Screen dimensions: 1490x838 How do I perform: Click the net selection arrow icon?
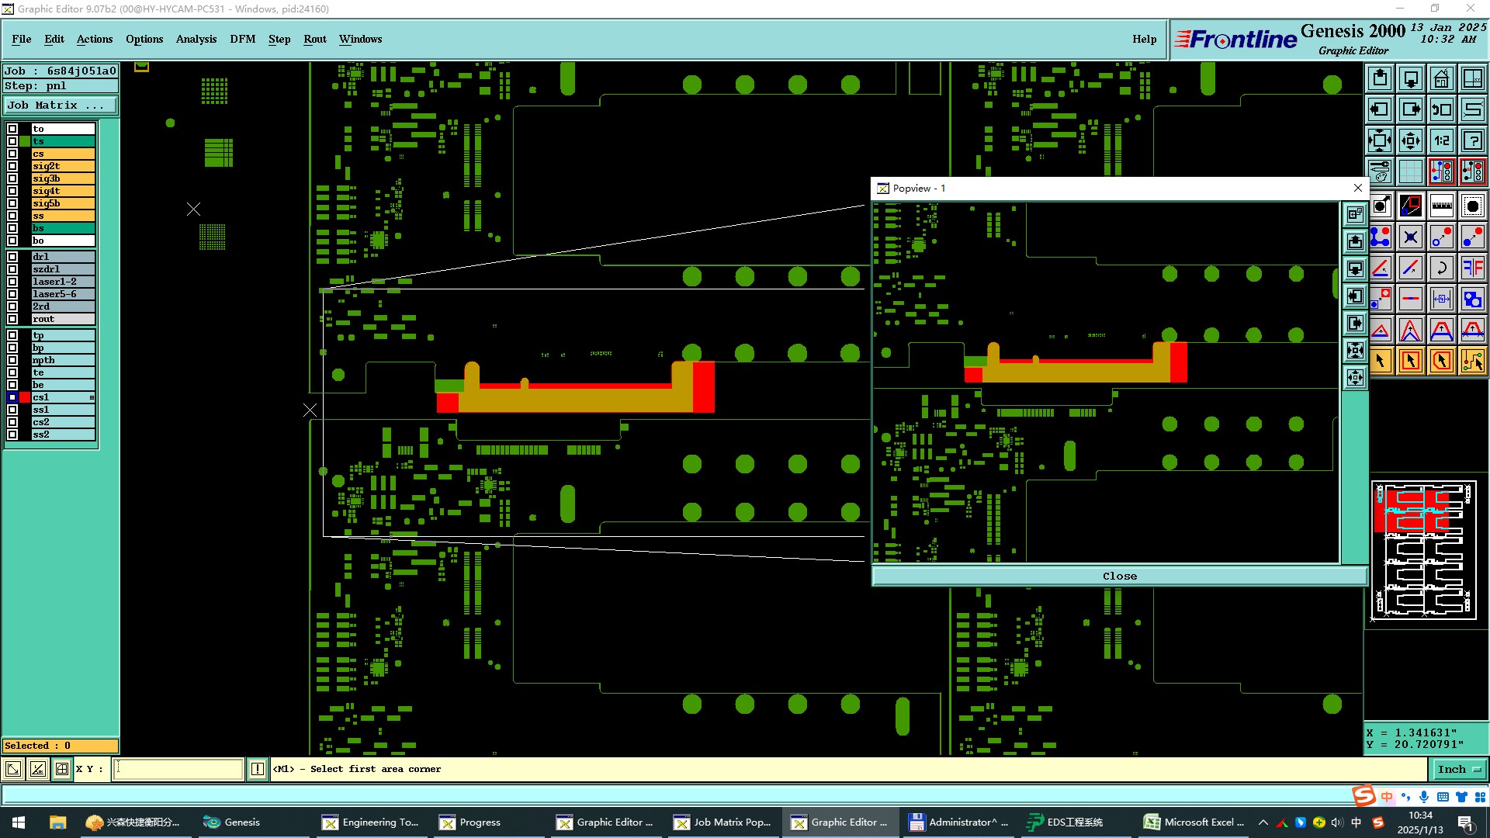1472,361
